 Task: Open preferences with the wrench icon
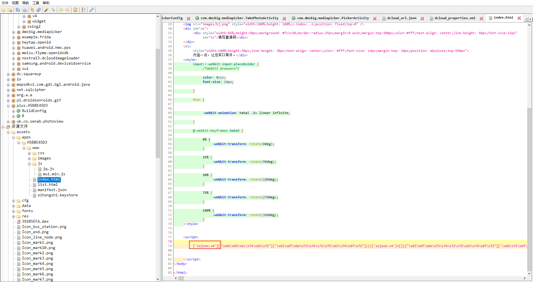(x=92, y=10)
